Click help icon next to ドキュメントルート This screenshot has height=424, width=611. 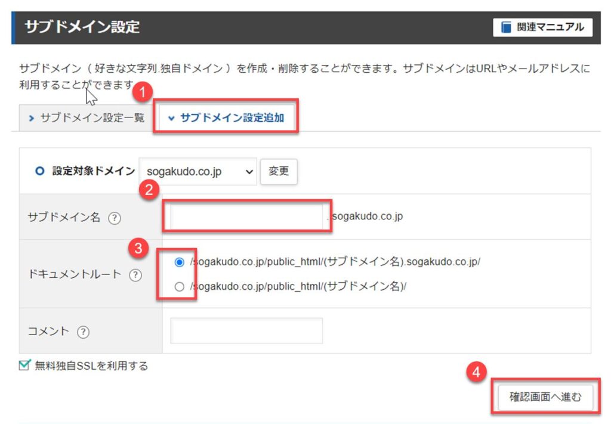click(135, 275)
